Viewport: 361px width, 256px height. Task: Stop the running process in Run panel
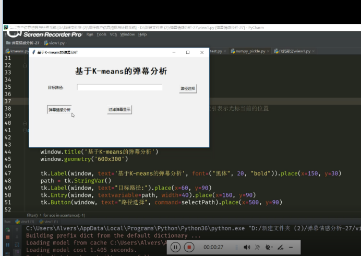[8, 237]
